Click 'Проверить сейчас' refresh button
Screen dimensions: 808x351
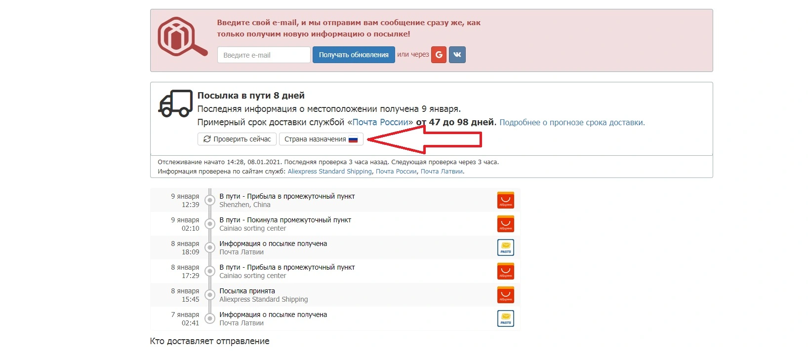tap(237, 139)
